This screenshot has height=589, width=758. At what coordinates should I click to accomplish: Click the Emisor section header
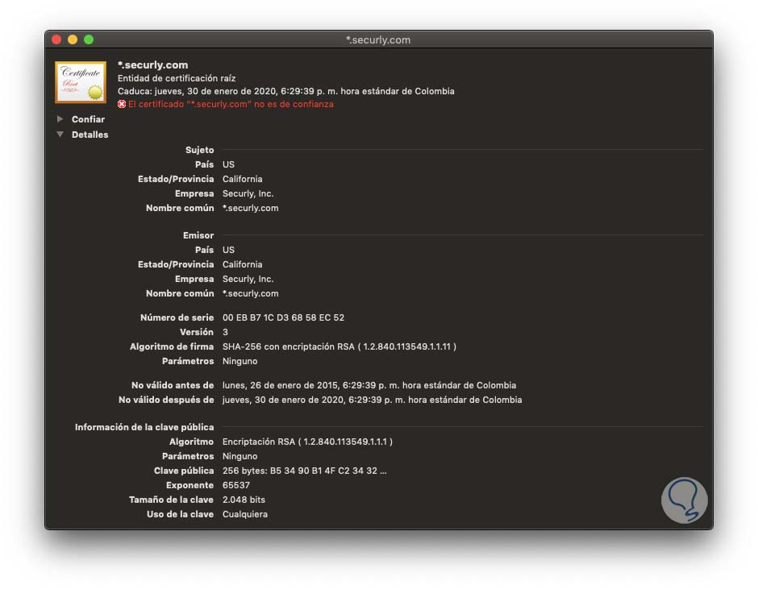[x=198, y=235]
